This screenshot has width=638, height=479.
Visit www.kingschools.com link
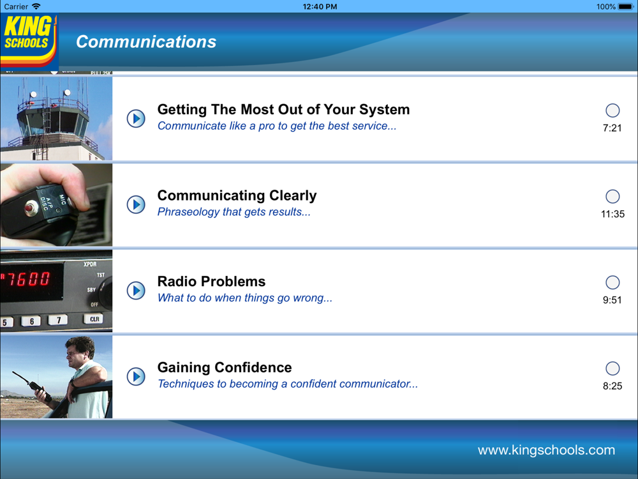pos(546,450)
